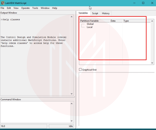Open the Tools menu
Image resolution: width=156 pixels, height=130 pixels.
[x=35, y=8]
